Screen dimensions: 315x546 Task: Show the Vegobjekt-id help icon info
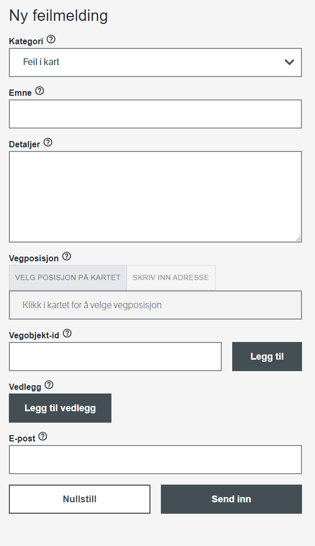point(67,334)
